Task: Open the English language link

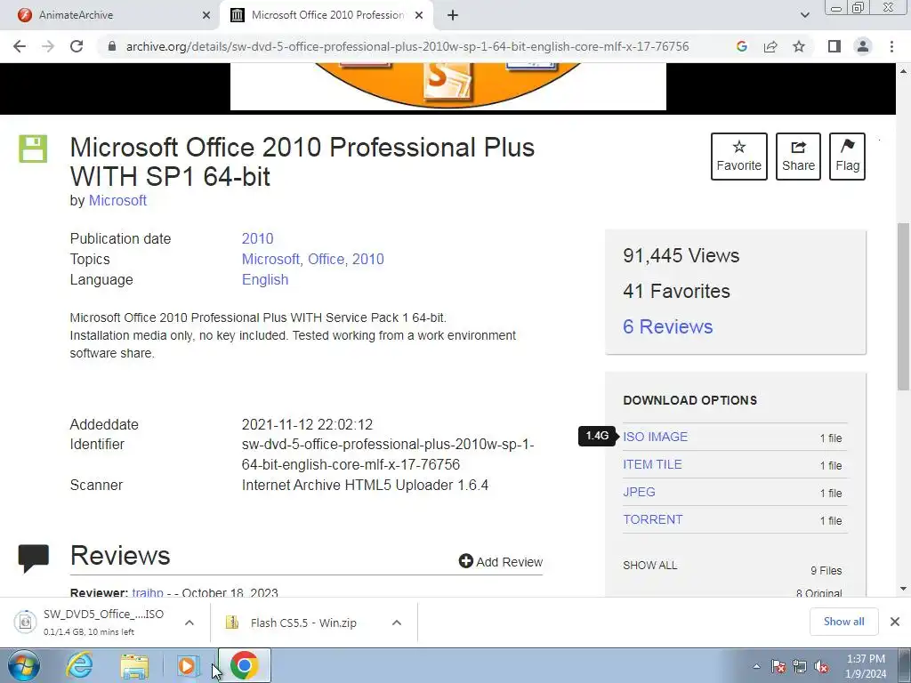Action: coord(265,279)
